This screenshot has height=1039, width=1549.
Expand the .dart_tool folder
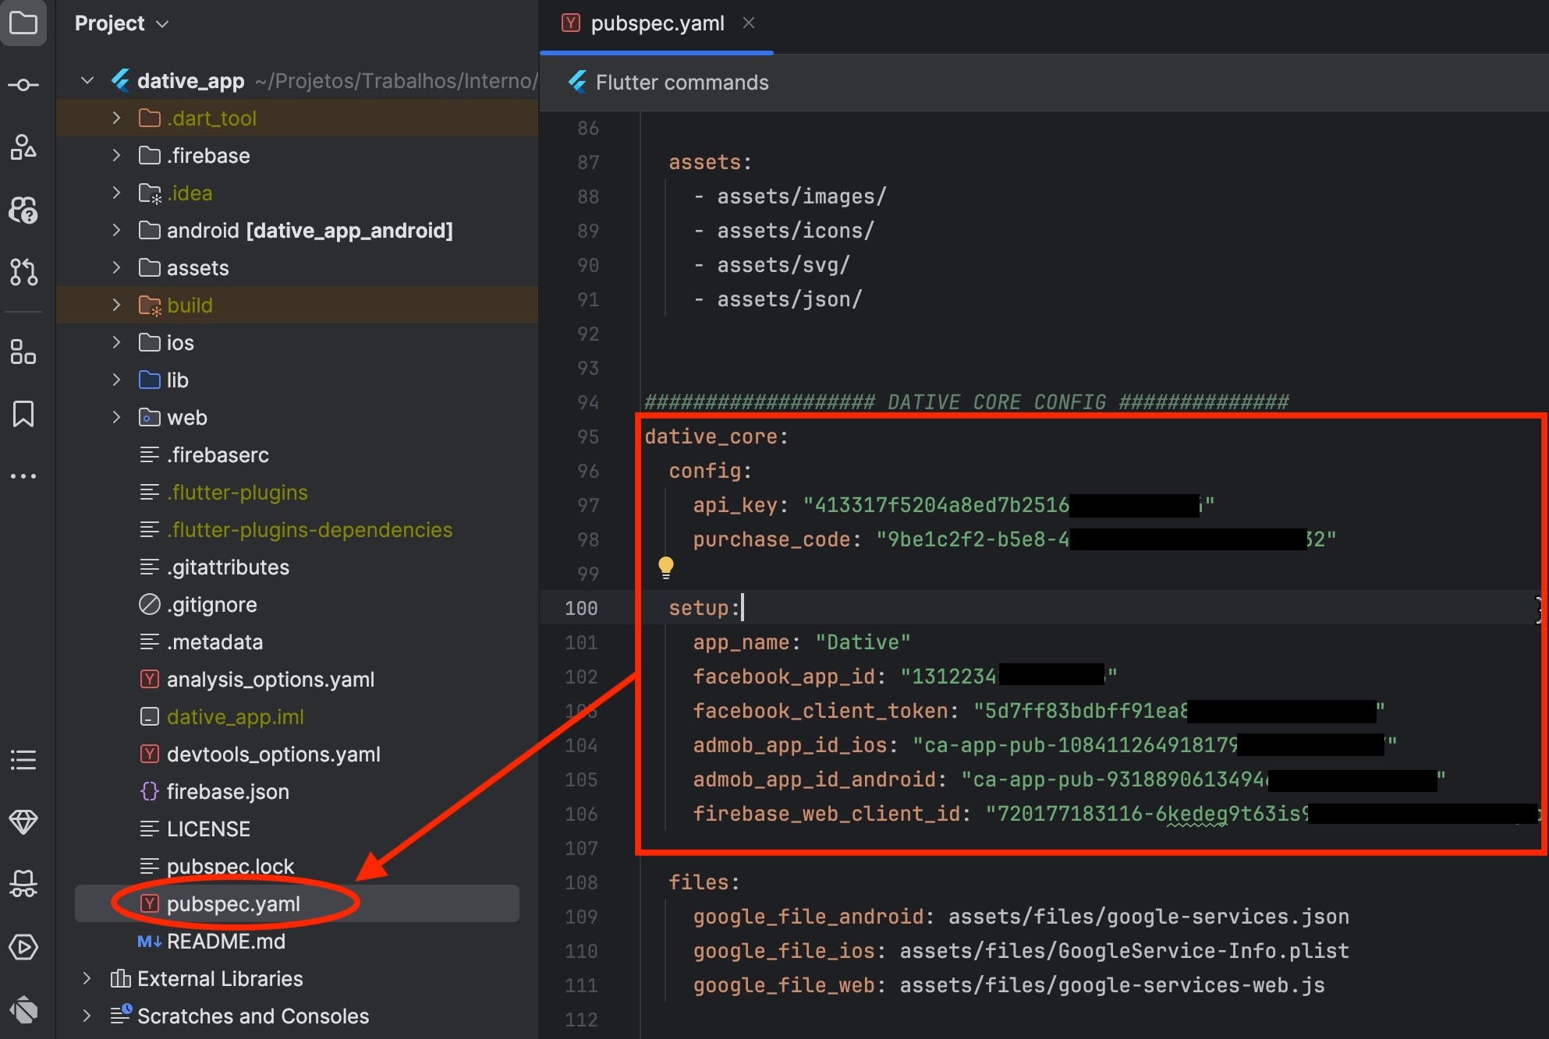point(116,118)
